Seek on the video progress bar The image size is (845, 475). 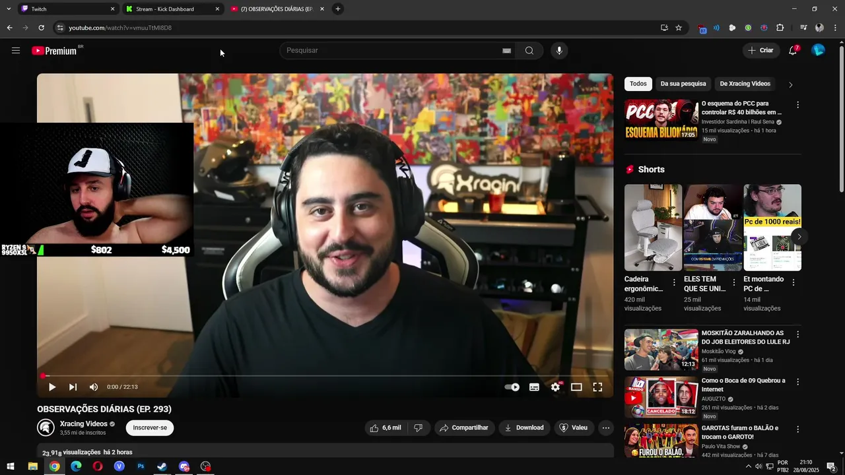(x=325, y=376)
